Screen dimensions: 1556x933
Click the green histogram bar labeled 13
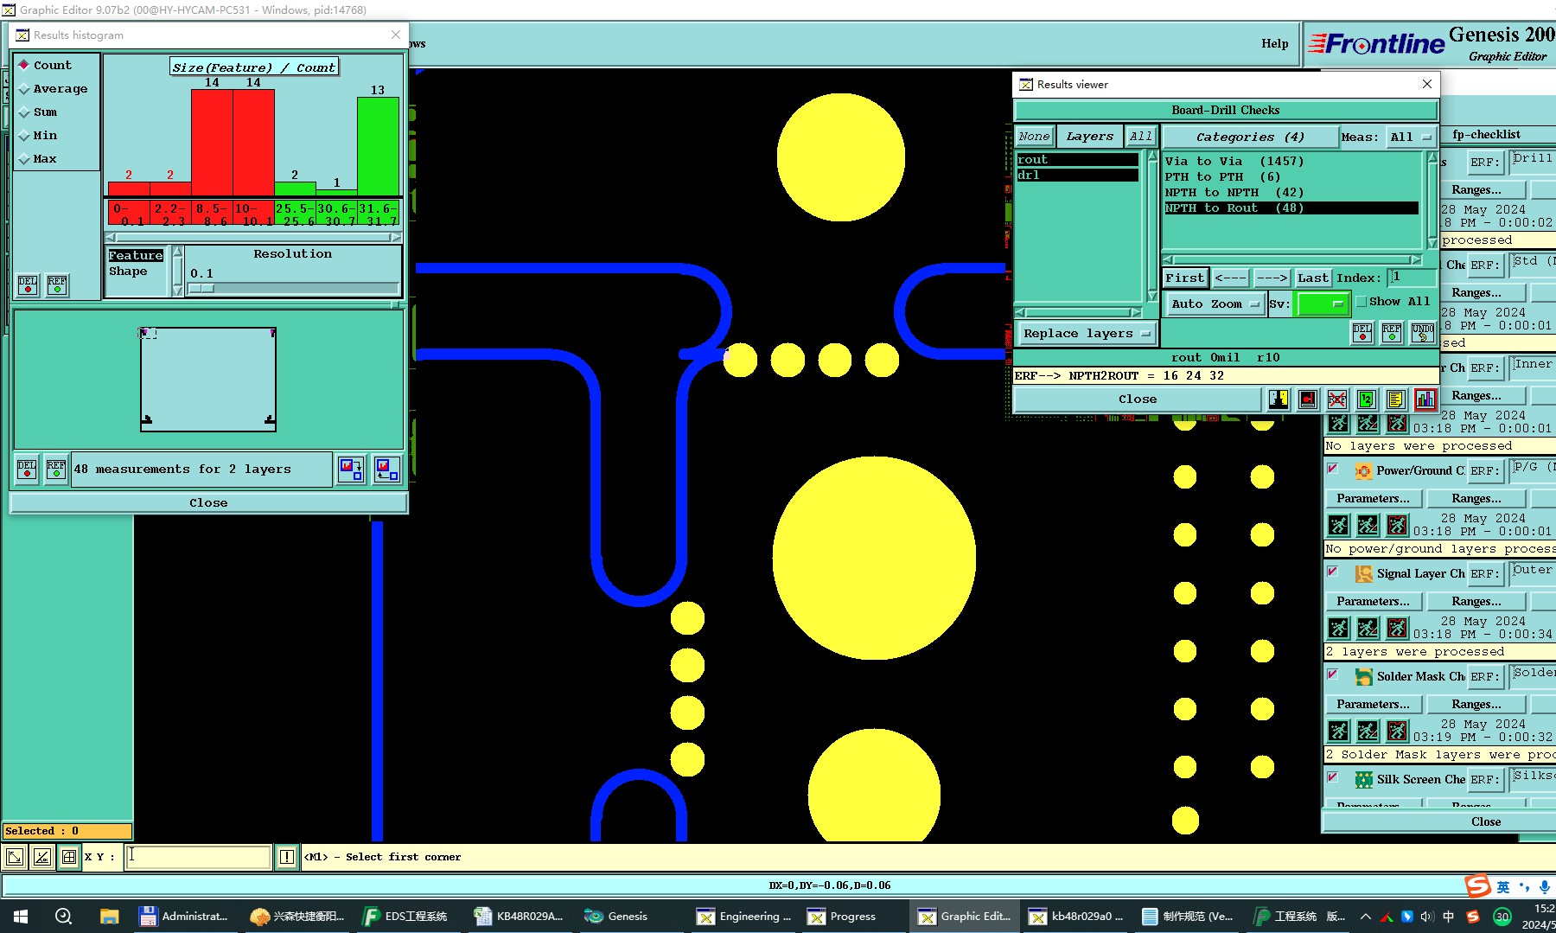point(378,146)
